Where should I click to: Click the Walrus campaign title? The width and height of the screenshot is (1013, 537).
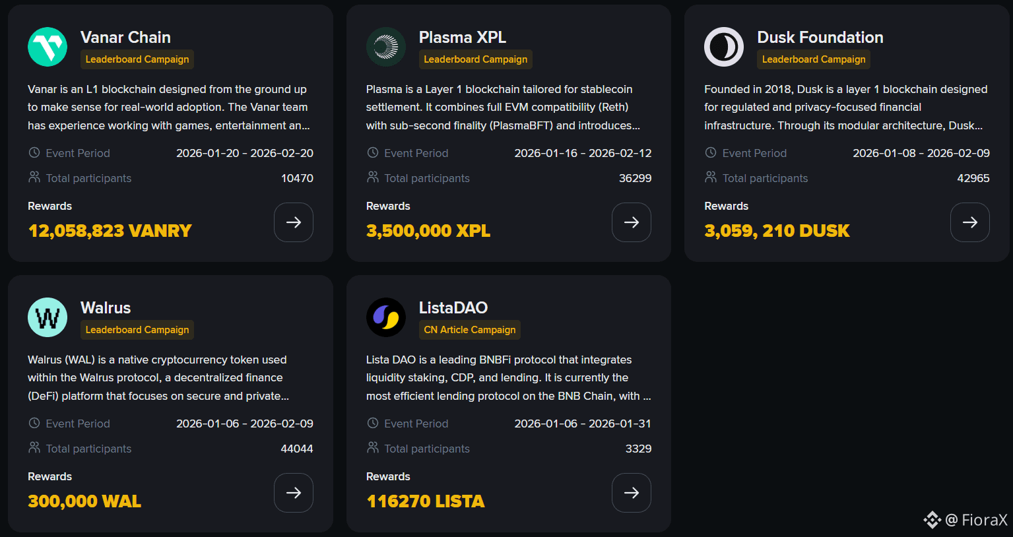point(106,308)
